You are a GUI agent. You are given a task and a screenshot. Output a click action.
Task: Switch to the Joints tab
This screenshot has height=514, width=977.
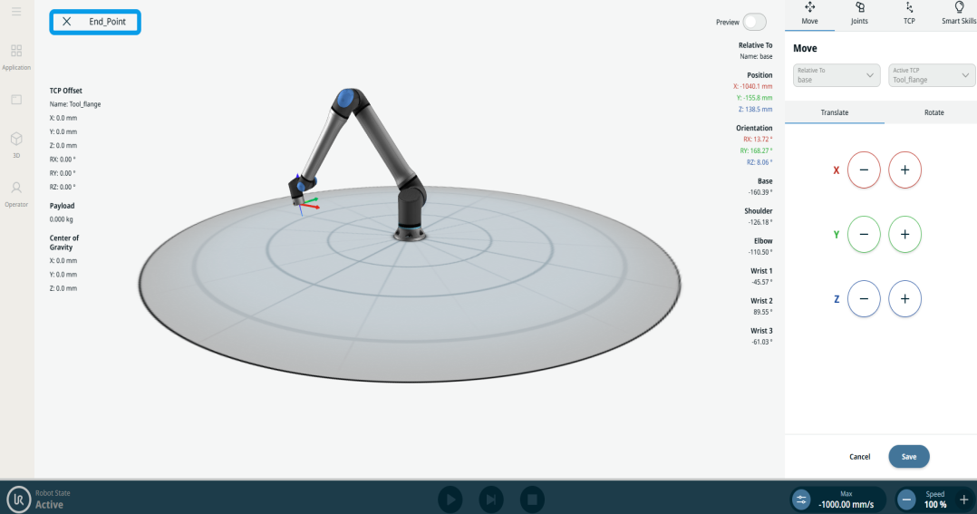(859, 13)
